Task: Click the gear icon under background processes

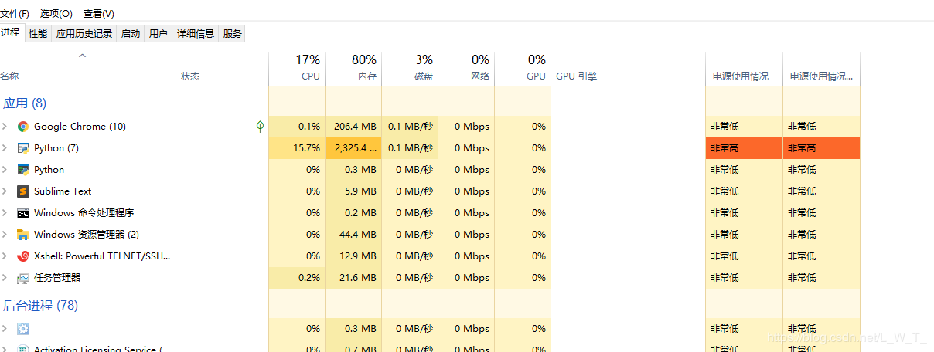Action: [23, 329]
